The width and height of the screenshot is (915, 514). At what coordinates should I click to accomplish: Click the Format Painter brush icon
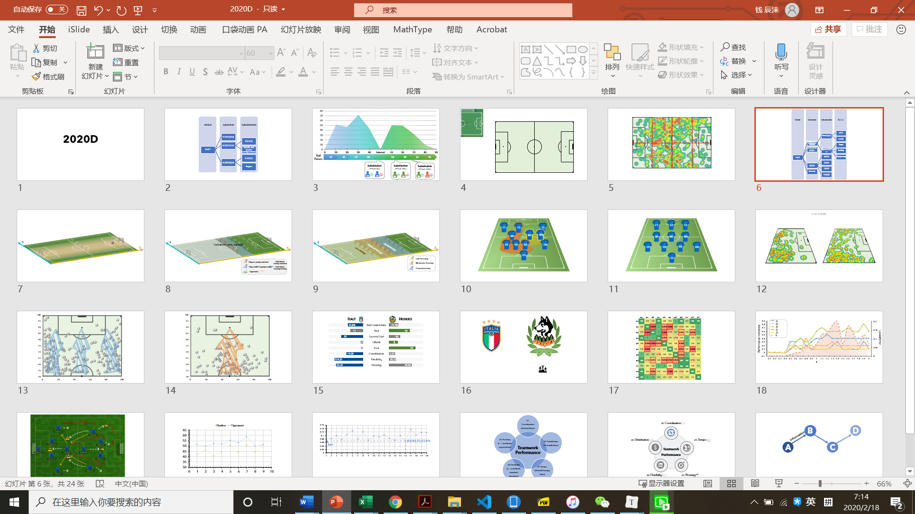(x=37, y=77)
